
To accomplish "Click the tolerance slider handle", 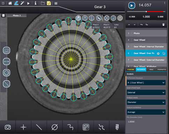I will point(146,12).
